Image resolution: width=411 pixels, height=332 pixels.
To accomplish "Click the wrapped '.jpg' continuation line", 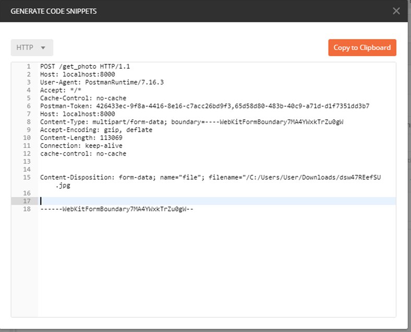I will pos(63,185).
